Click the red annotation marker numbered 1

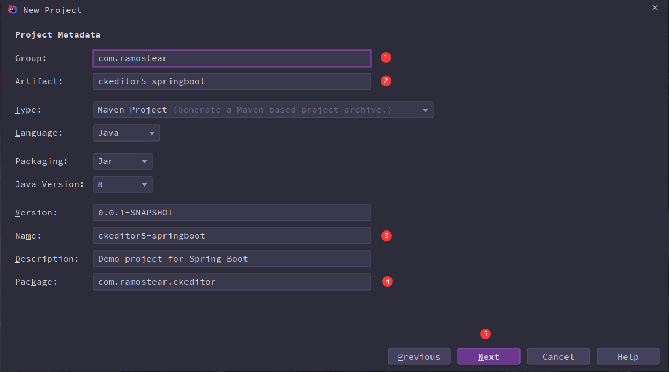click(386, 57)
